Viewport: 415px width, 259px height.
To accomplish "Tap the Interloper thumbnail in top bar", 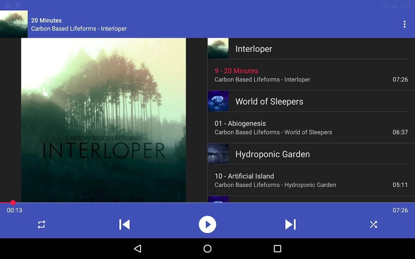I will [x=14, y=24].
